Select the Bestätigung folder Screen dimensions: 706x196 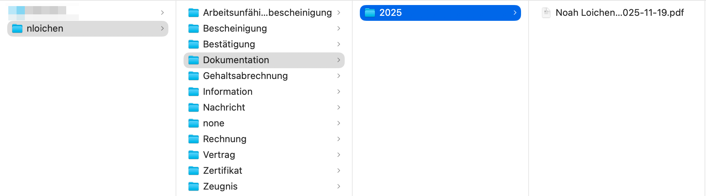(x=229, y=44)
